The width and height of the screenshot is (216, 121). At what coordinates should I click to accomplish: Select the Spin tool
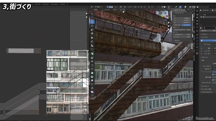click(92, 77)
